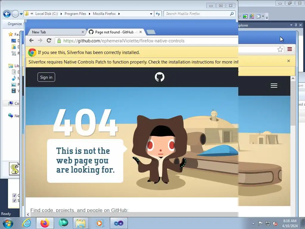Tick the lower checkbox in Visual Studio window
This screenshot has width=305, height=229.
pyautogui.click(x=14, y=200)
